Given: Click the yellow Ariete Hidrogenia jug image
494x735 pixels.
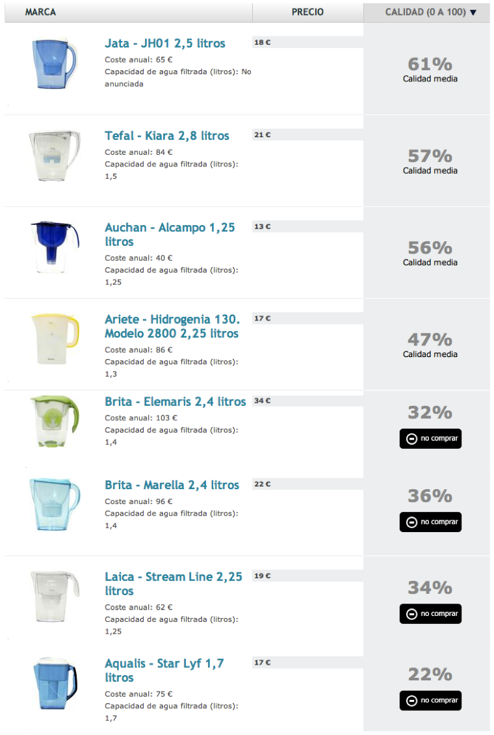Looking at the screenshot, I should click(55, 339).
